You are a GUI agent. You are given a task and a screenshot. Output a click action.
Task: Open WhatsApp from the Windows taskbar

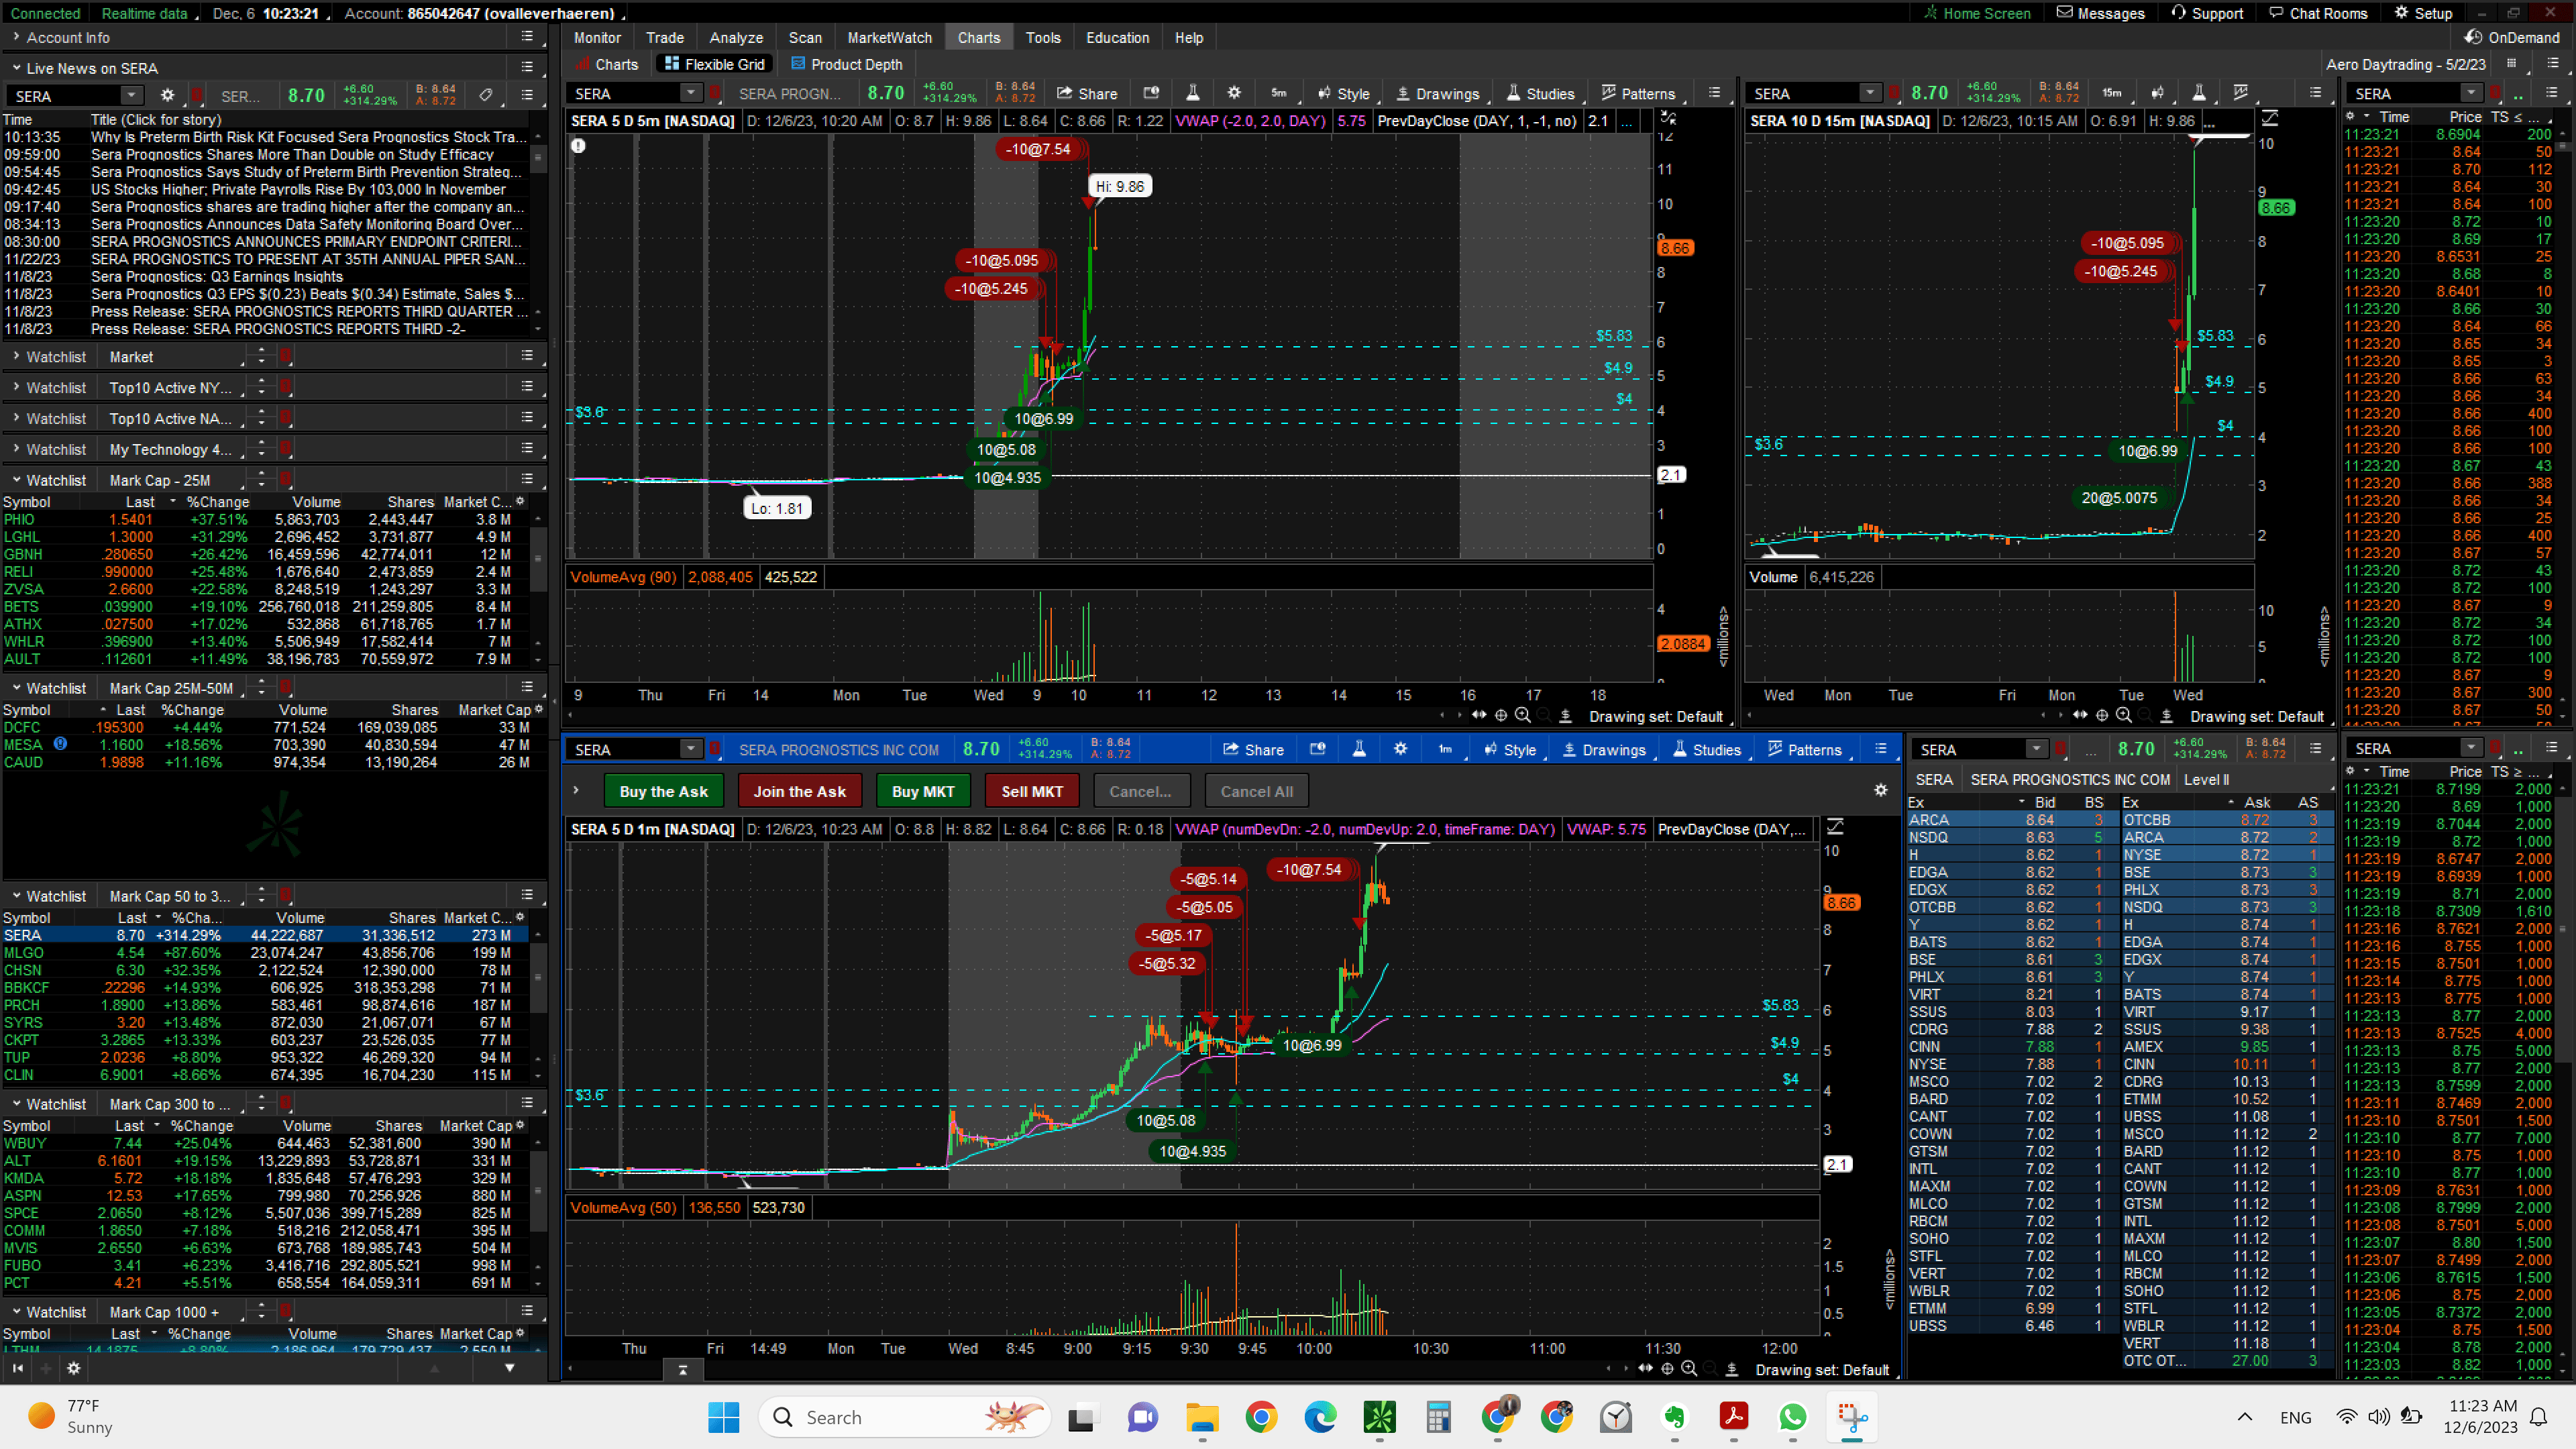pyautogui.click(x=1792, y=1416)
